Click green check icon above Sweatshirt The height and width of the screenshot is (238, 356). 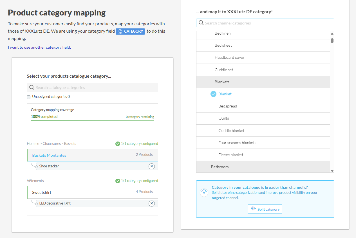pyautogui.click(x=118, y=181)
